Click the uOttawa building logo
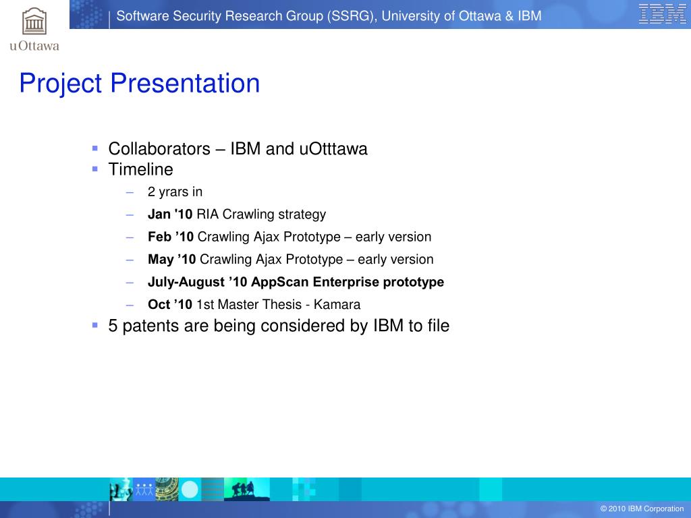The image size is (691, 518). (x=34, y=21)
